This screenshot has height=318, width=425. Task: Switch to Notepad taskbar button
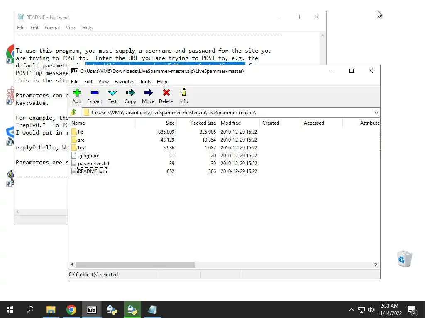click(152, 310)
